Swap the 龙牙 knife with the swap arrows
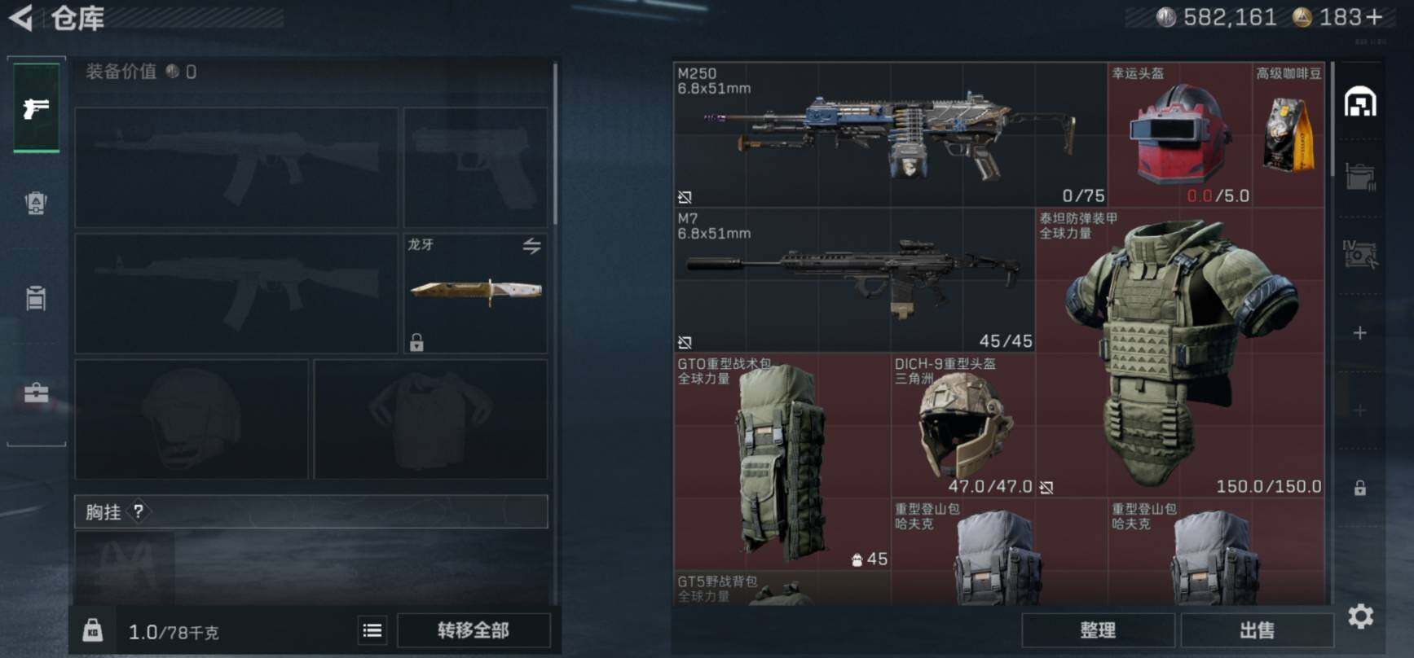 [x=531, y=245]
